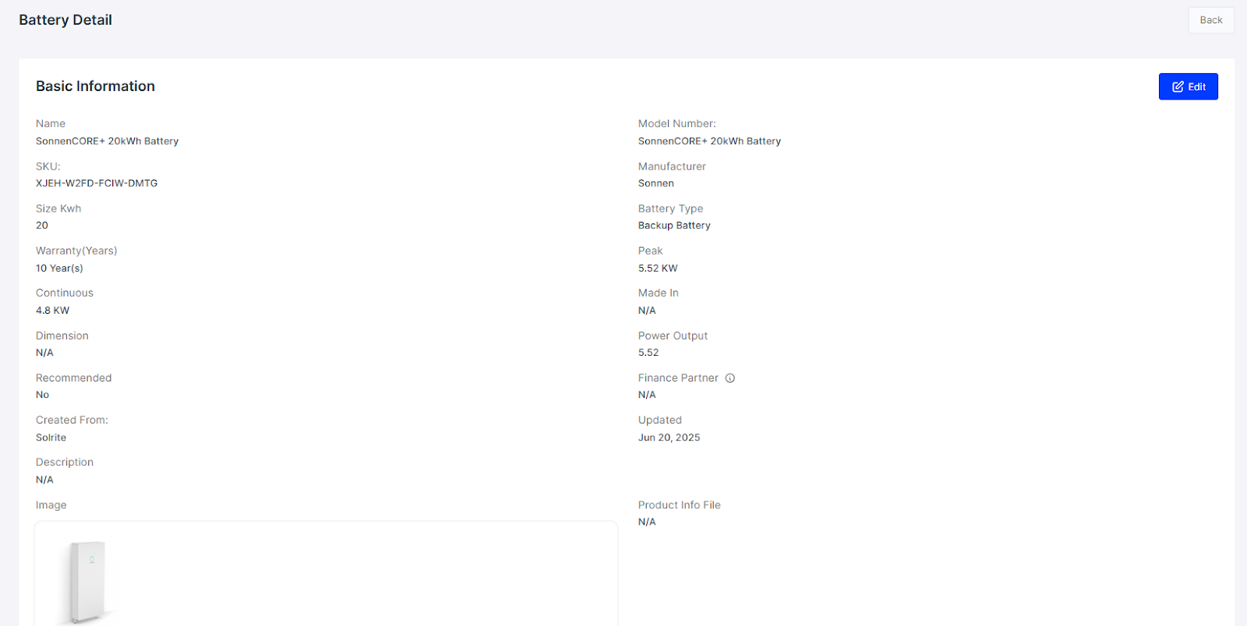1247x626 pixels.
Task: Click the Created From: label
Action: (72, 420)
